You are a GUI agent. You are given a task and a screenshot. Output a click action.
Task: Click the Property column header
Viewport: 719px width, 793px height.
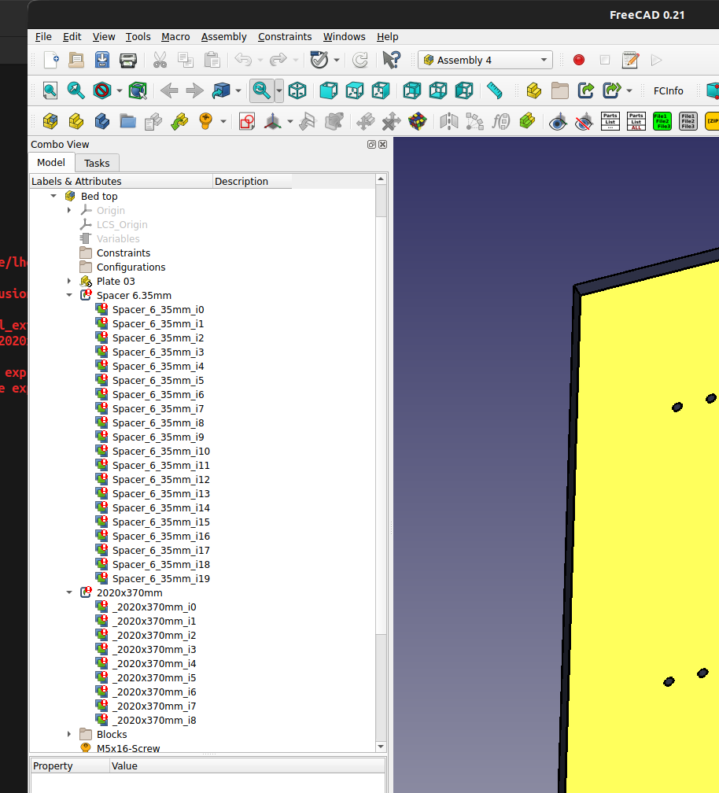pos(70,765)
